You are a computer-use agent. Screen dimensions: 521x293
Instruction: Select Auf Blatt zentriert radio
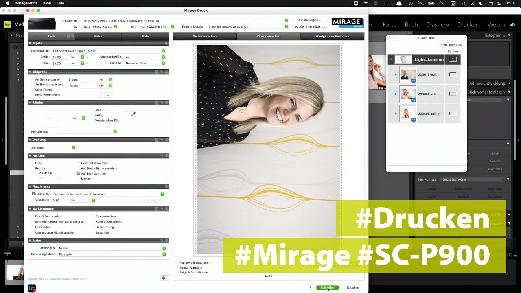79,173
